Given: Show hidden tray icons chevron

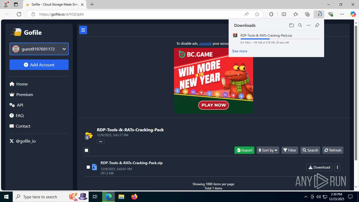Looking at the screenshot, I should [x=306, y=197].
